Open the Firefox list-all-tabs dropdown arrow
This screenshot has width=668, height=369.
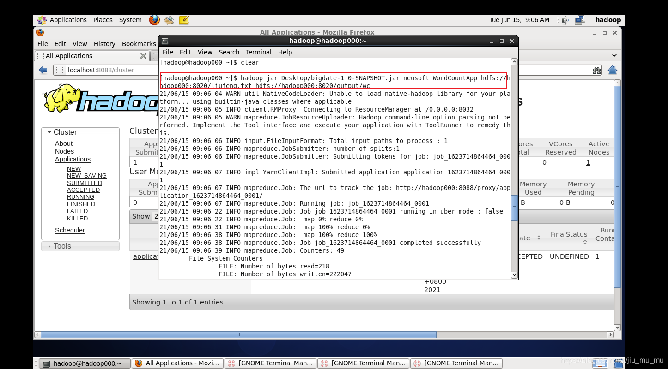click(x=614, y=55)
